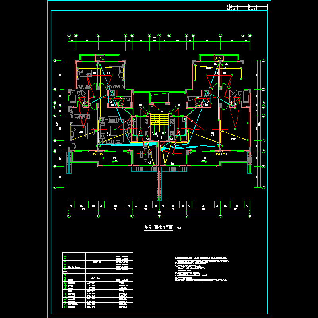Pick grid axis bubble 7 on the top row
Image resolution: width=318 pixels, height=318 pixels.
159,35
